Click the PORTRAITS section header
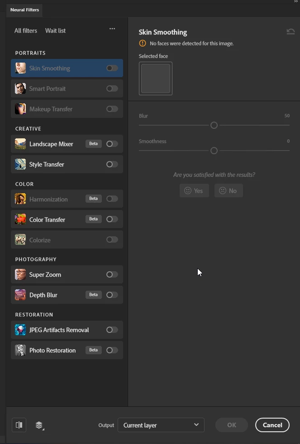The image size is (300, 444). coord(30,53)
